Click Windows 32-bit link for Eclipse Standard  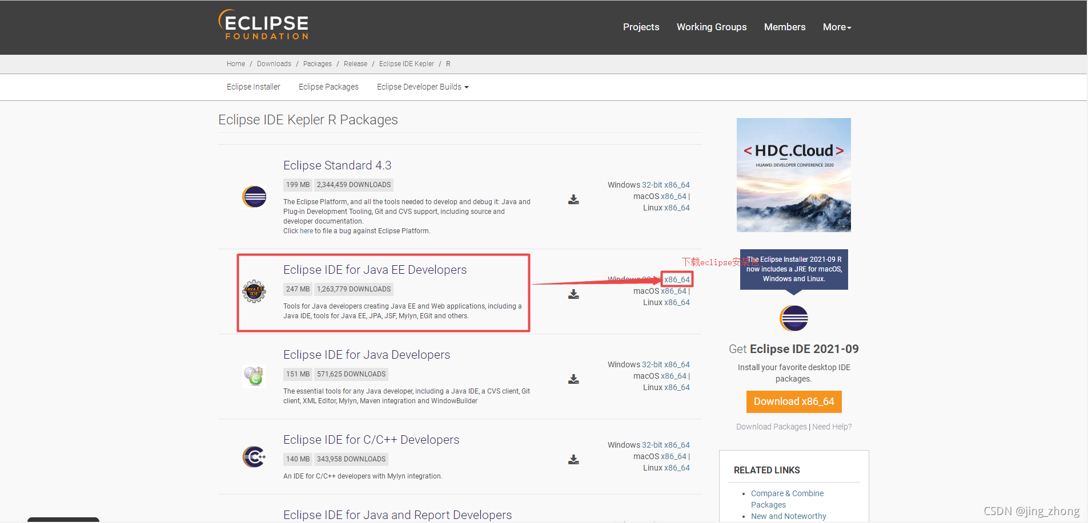pos(652,185)
